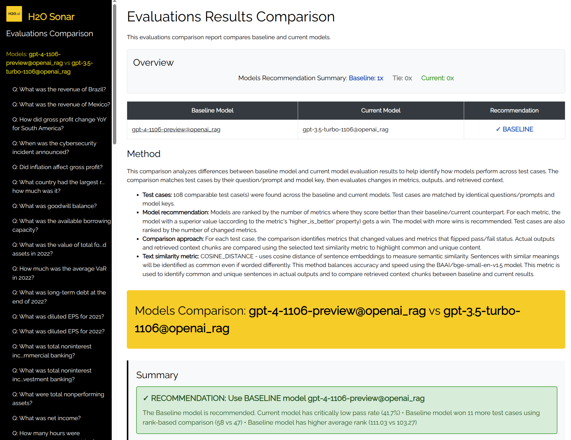
Task: Open sidebar question about revenue of Brazil
Action: tap(59, 89)
